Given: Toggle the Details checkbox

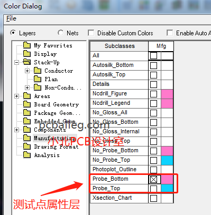Looking at the screenshot, I should click(x=153, y=84).
